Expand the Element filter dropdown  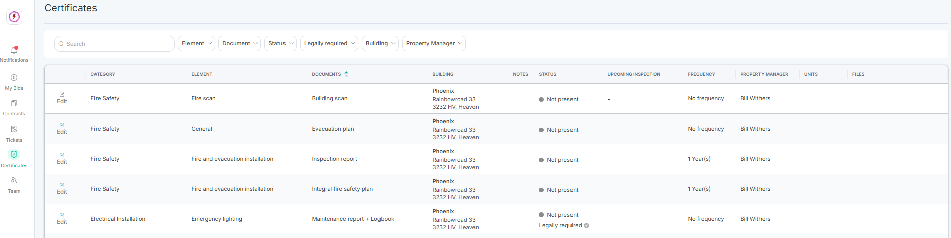197,43
